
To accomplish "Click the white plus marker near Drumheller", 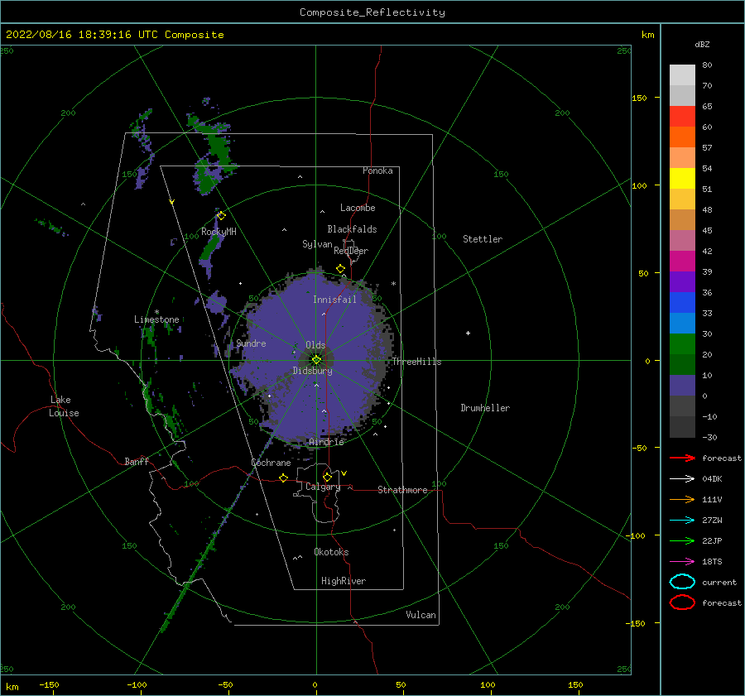I will [x=468, y=333].
